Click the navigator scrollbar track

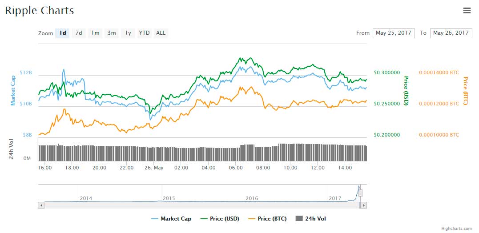[x=201, y=205]
